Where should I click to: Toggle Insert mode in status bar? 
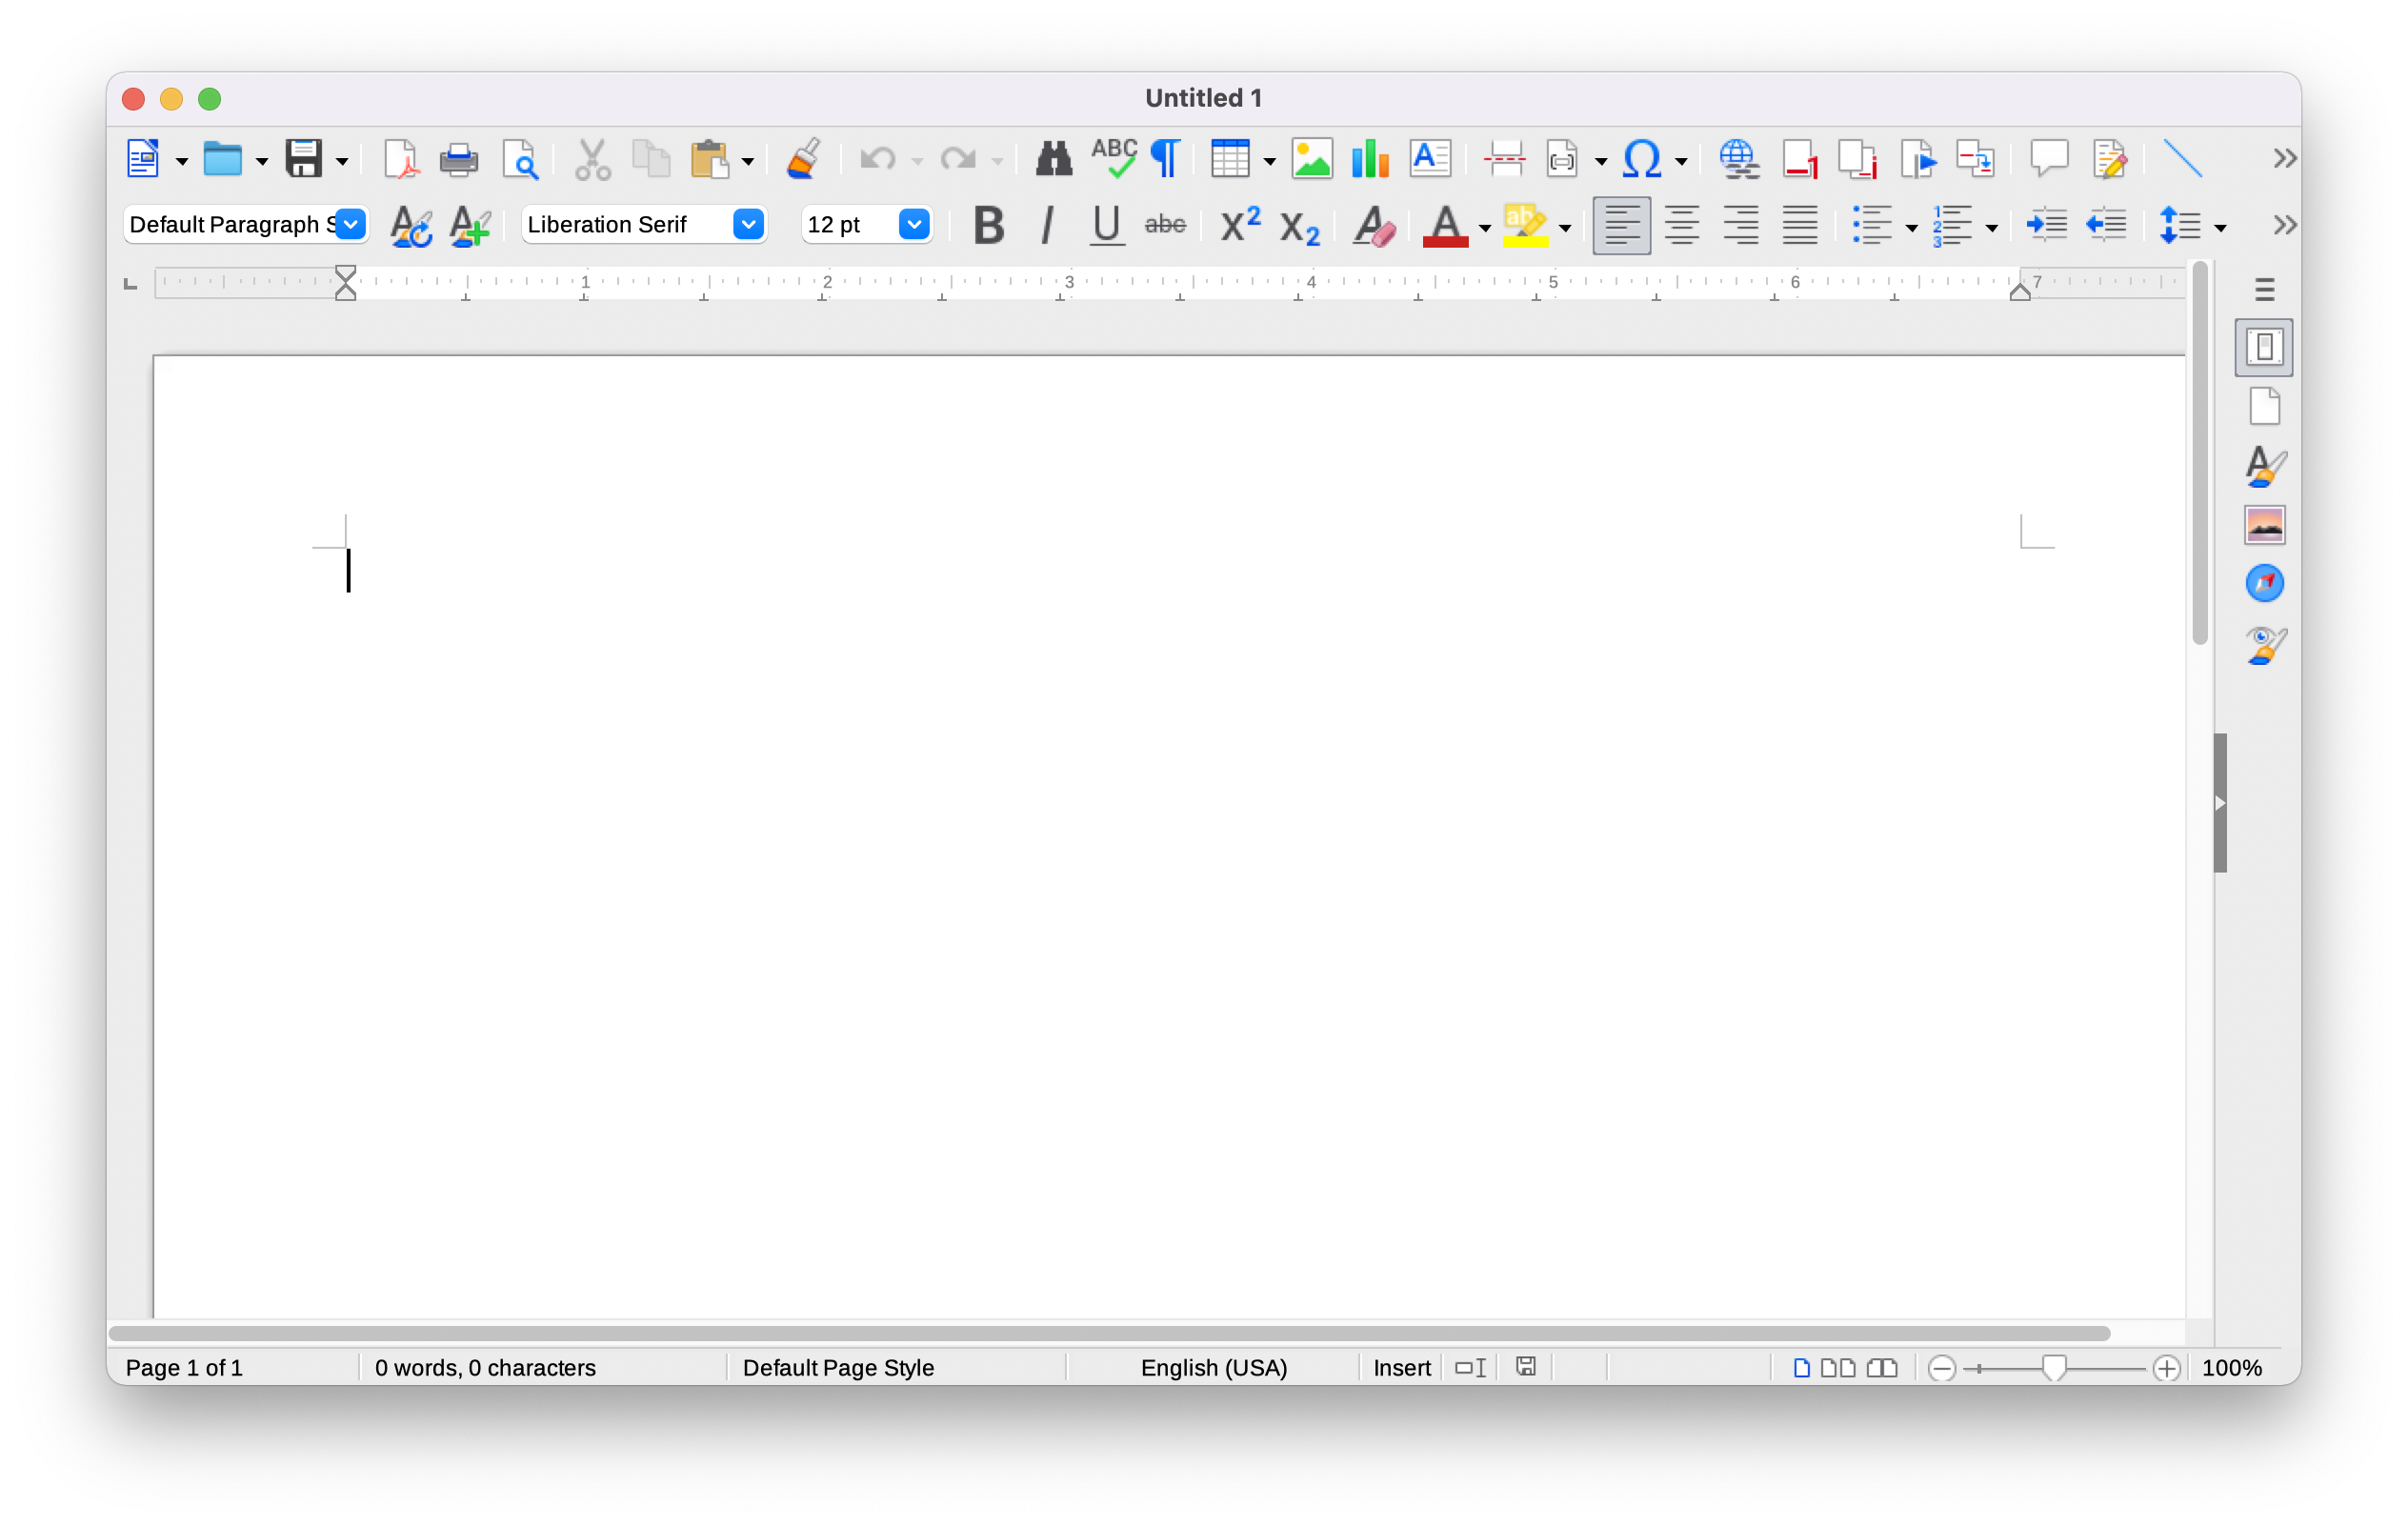[x=1401, y=1367]
